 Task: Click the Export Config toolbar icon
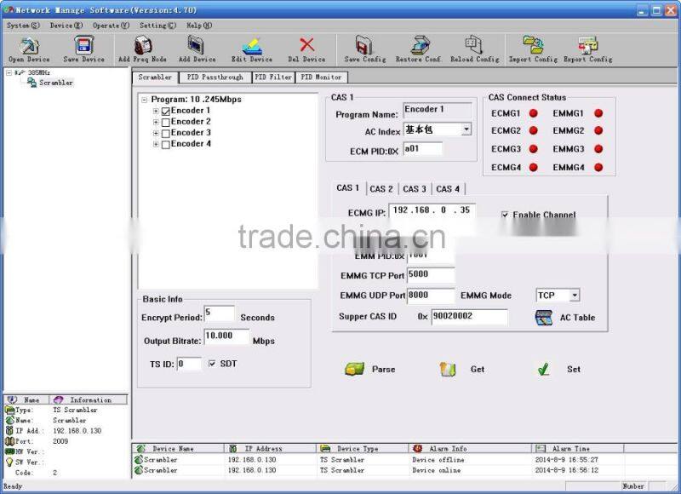click(587, 45)
